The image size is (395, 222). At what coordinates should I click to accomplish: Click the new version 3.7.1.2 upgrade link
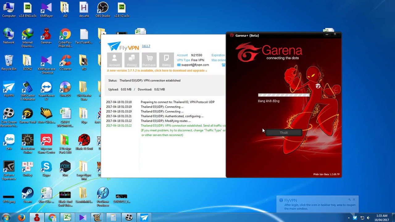(157, 71)
